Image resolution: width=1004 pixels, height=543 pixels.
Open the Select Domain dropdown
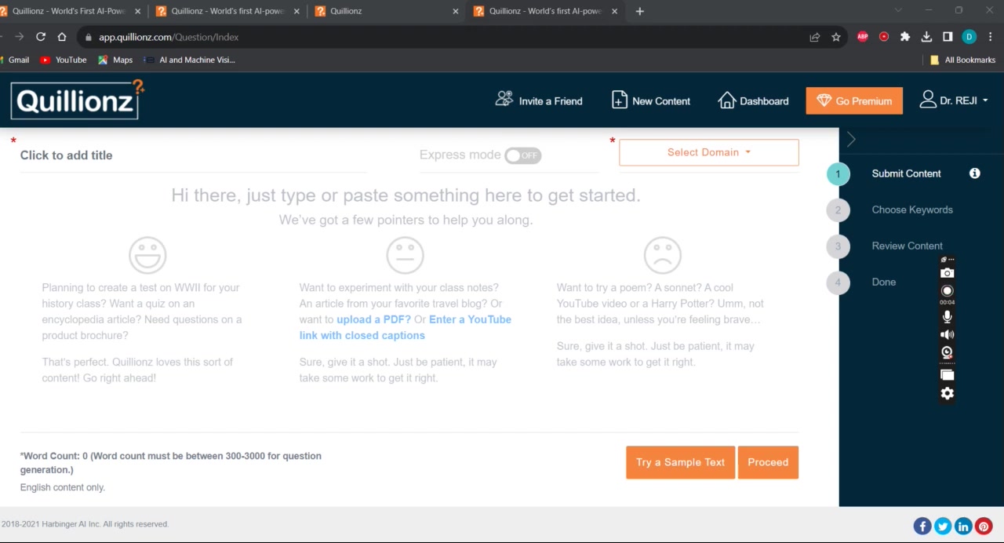[708, 151]
